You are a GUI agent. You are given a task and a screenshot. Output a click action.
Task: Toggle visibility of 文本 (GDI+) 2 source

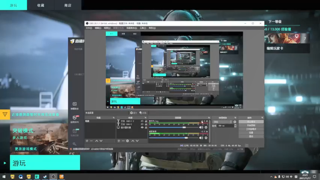[142, 121]
